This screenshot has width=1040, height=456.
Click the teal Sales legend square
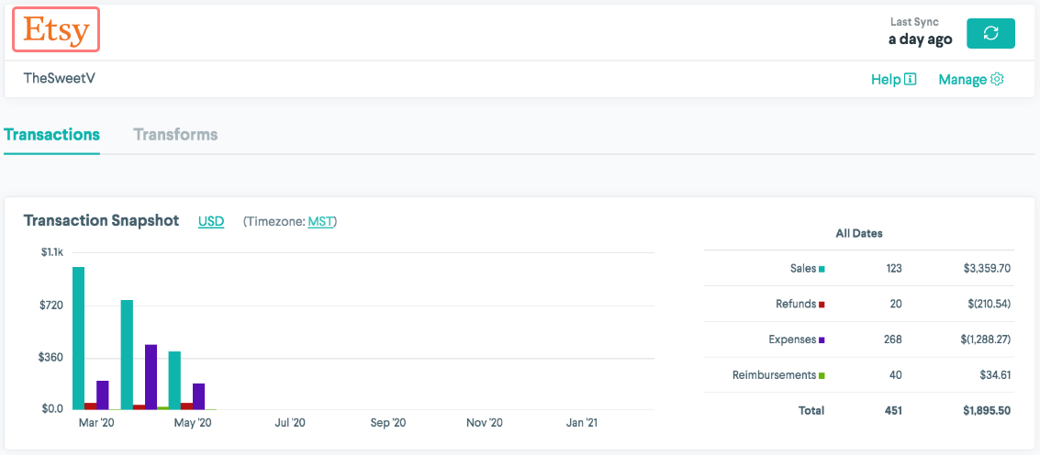[x=822, y=269]
